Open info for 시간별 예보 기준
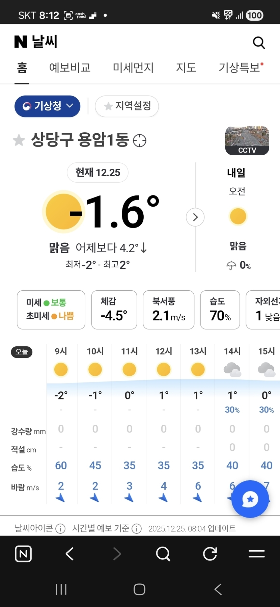Screen dimensions: 280x607 tap(137, 528)
